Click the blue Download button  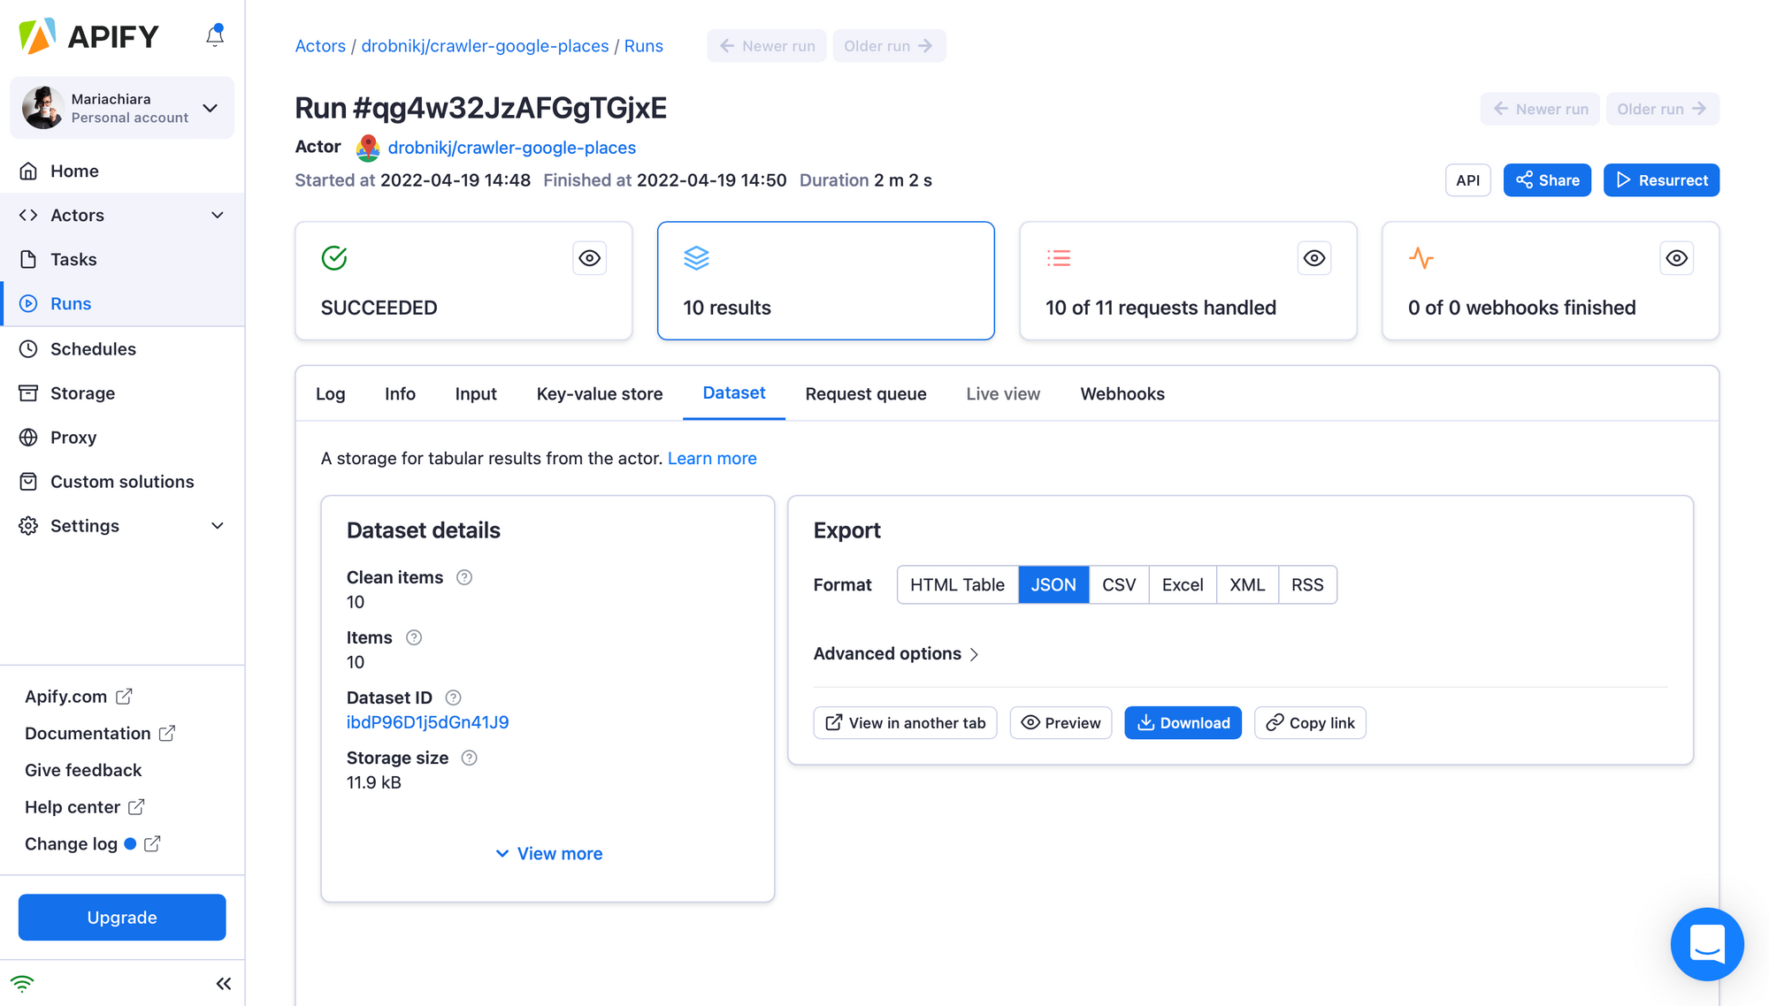(x=1183, y=723)
